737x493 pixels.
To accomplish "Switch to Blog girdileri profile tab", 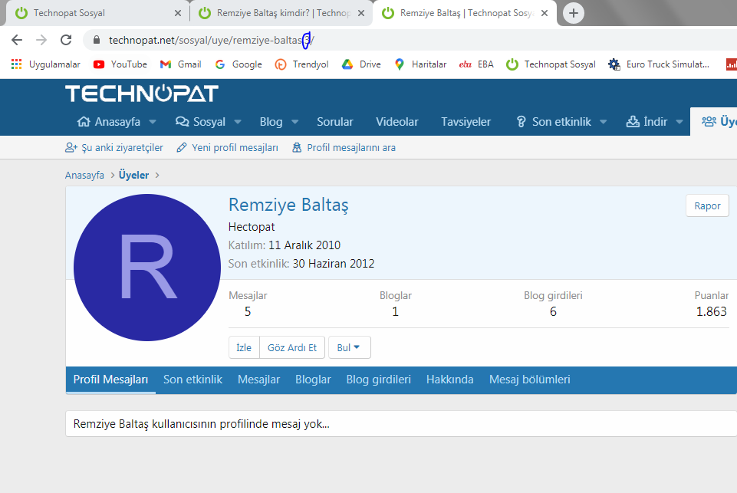I will point(378,380).
